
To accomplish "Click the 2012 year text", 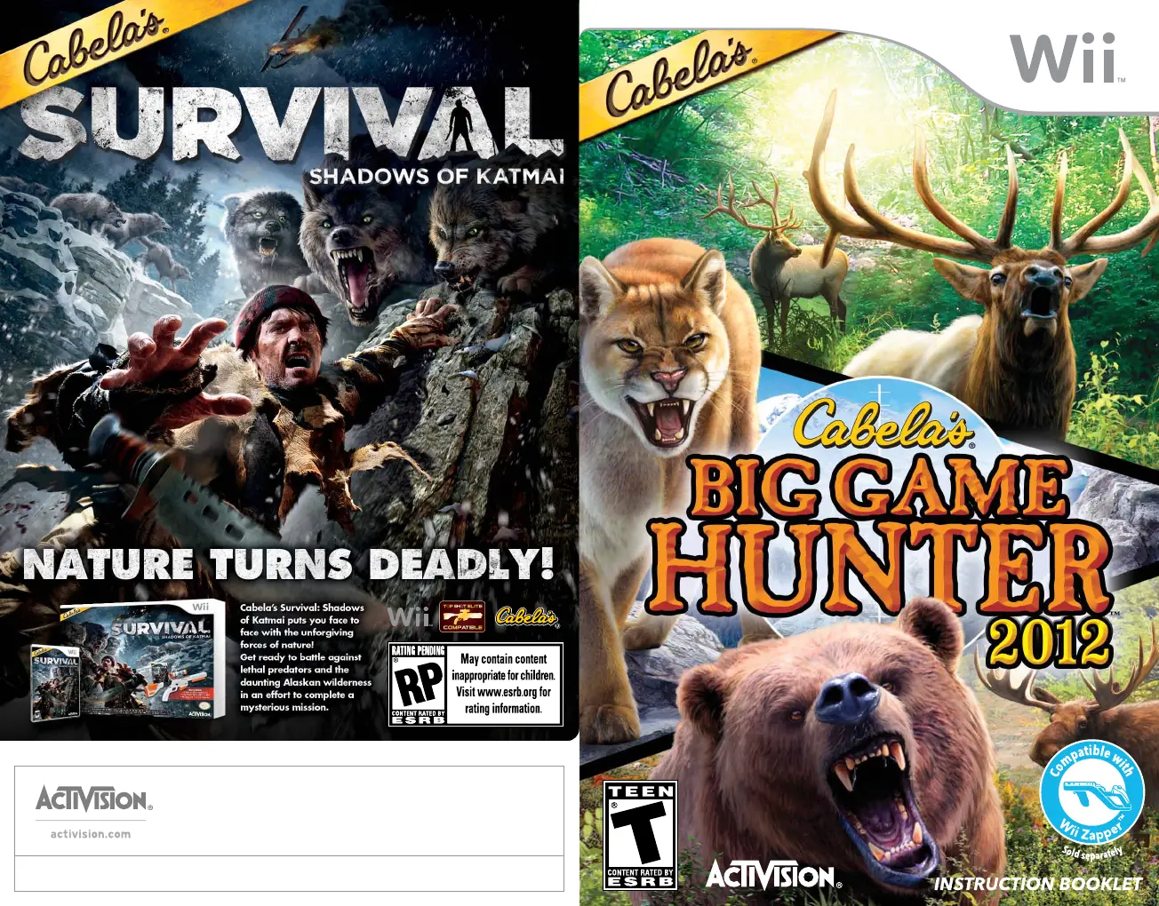I will pos(1049,642).
